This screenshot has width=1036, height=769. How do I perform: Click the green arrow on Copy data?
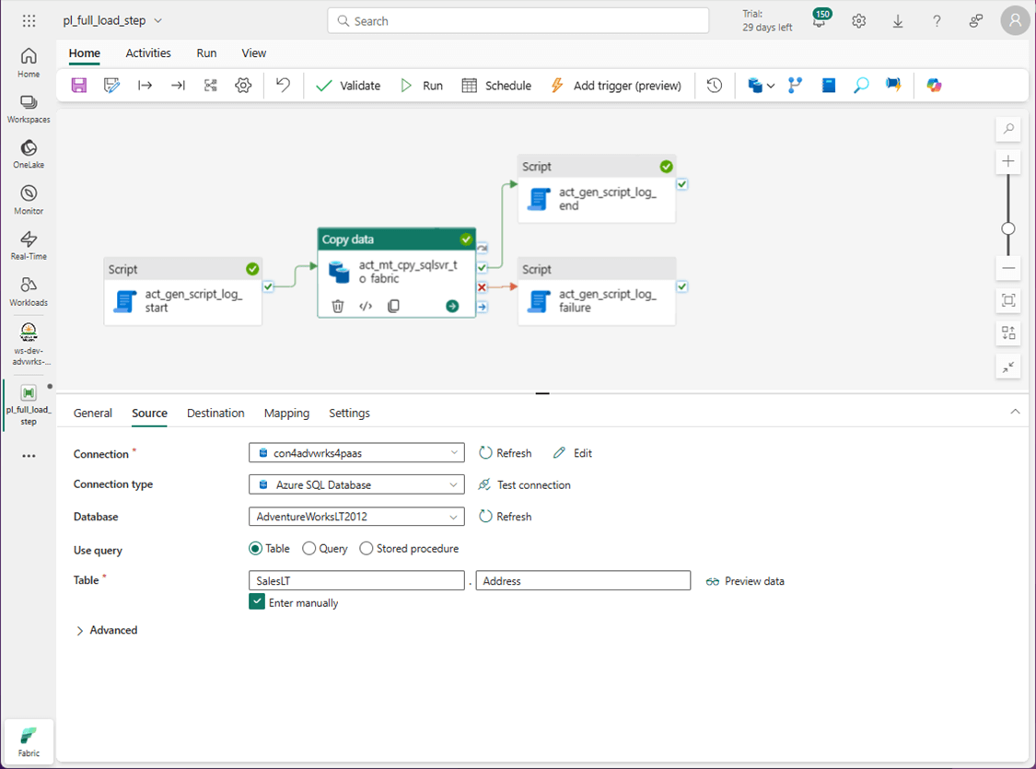452,306
